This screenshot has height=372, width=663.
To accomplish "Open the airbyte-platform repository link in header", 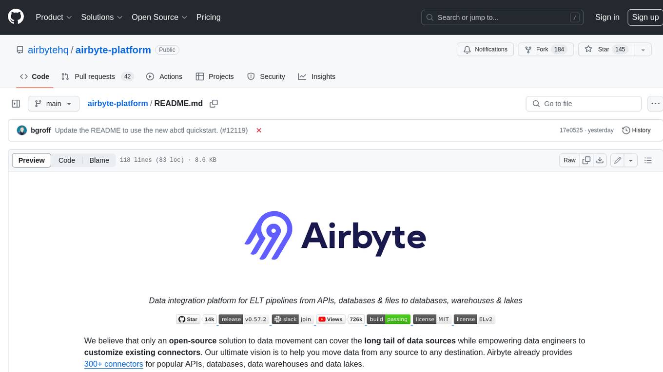I will click(x=113, y=50).
